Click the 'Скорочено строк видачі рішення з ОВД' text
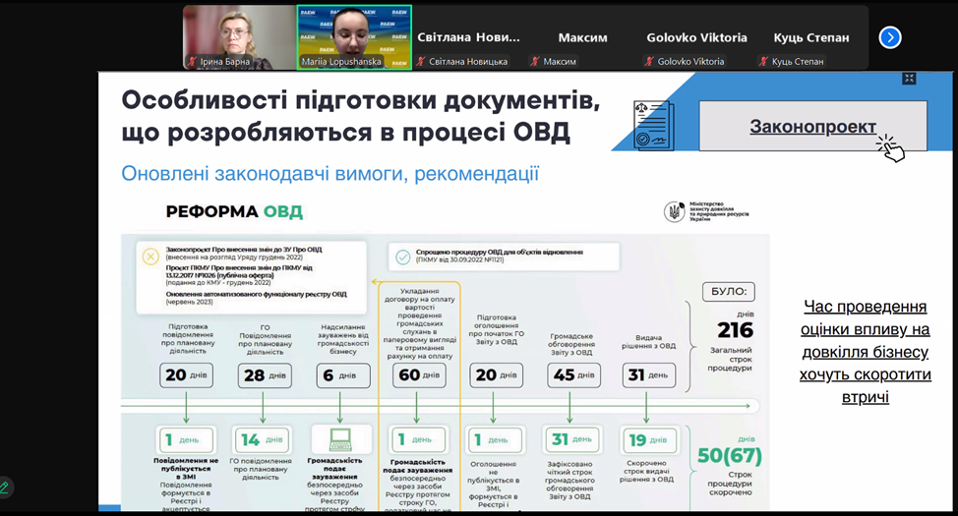Viewport: 958px width, 516px height. tap(646, 472)
